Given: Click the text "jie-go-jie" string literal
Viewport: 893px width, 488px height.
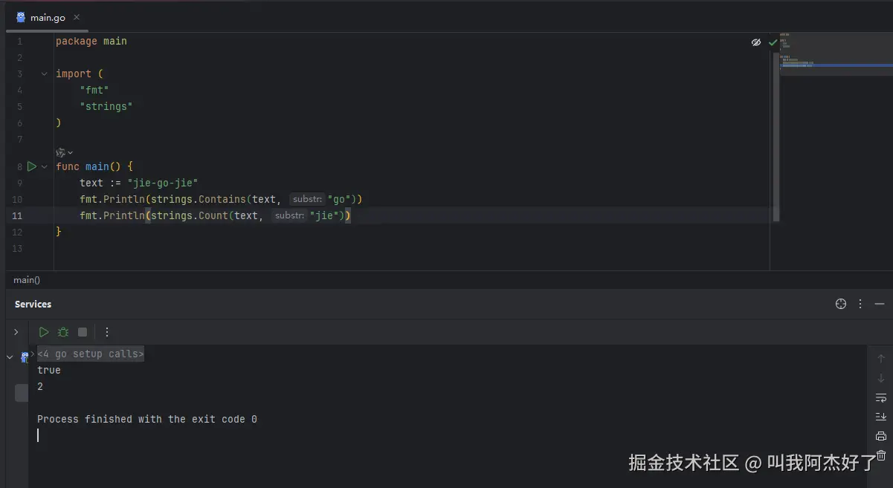Looking at the screenshot, I should coord(163,183).
